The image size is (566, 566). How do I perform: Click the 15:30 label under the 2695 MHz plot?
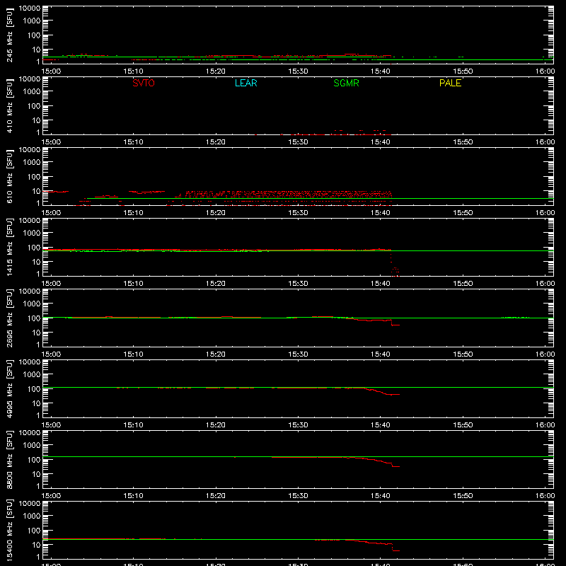(298, 354)
